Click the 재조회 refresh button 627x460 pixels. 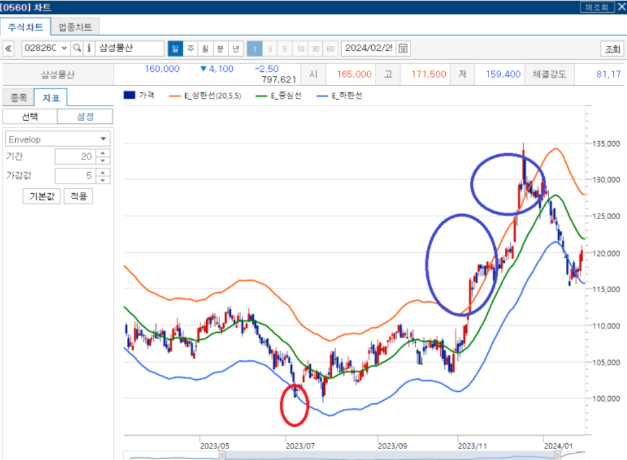[597, 7]
